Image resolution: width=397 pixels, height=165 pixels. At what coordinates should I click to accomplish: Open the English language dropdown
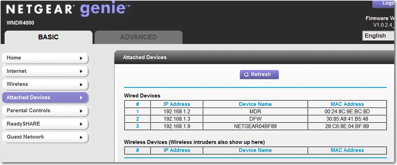(x=378, y=36)
